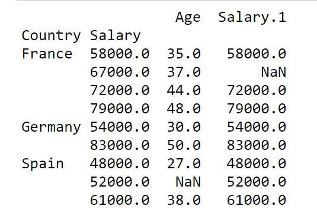This screenshot has width=317, height=222.
Task: Select the 67000.0 salary index value
Action: 120,72
